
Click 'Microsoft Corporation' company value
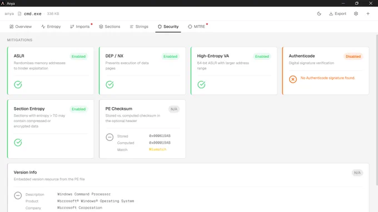click(79, 208)
